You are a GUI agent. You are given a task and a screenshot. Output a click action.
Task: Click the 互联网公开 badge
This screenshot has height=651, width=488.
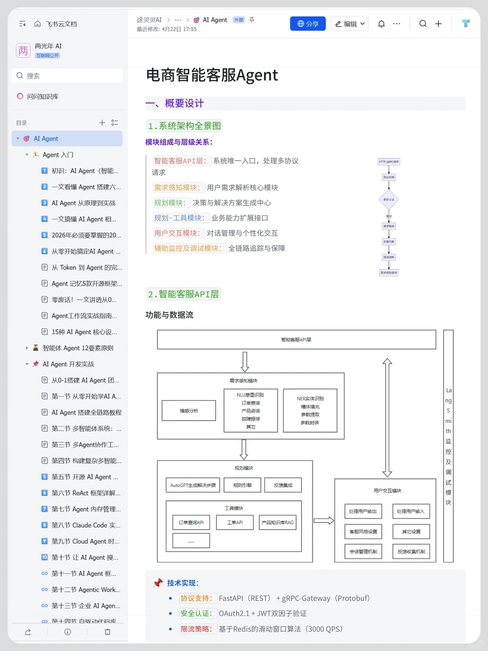(47, 56)
